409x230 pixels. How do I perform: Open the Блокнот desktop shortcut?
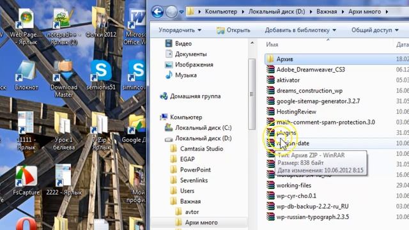pyautogui.click(x=26, y=75)
